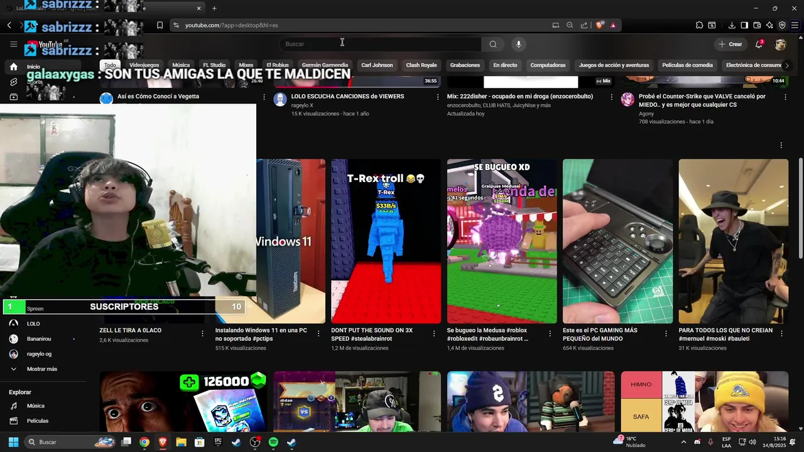The width and height of the screenshot is (804, 452).
Task: Click the Windows Start button
Action: pyautogui.click(x=13, y=442)
